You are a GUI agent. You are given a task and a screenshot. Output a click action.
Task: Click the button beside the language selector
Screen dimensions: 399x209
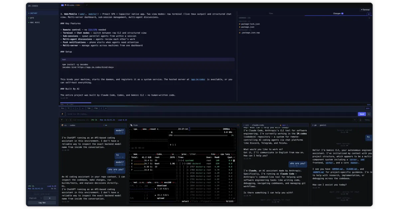(50, 198)
